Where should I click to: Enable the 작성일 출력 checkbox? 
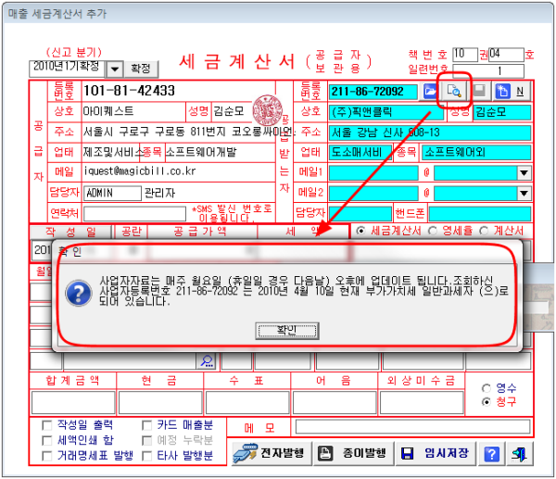tap(48, 425)
